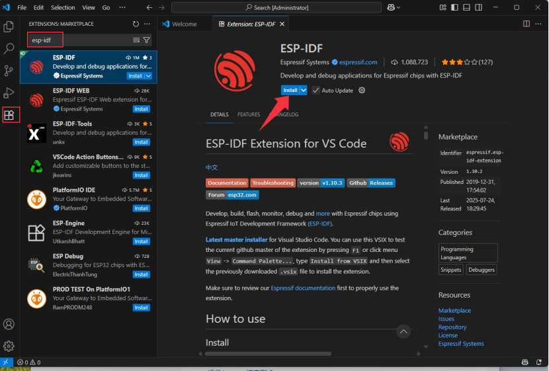Close the Extension: ESP-IDF tab
Screen dimensions: 549x371
(x=282, y=24)
